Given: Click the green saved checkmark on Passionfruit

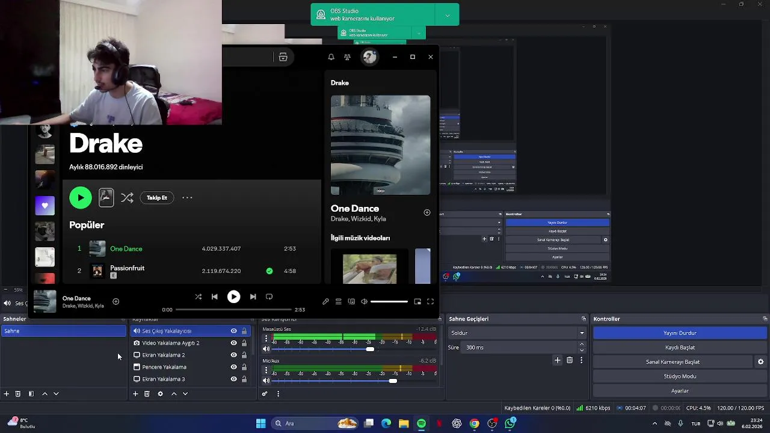Looking at the screenshot, I should pos(269,271).
